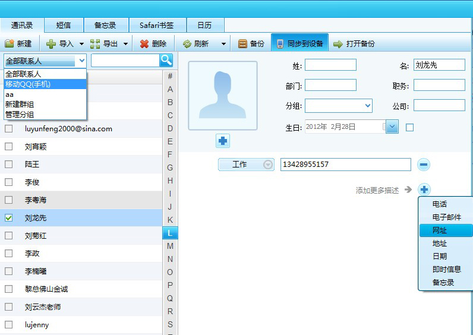Open the 生日 date picker dropdown
Screen dimensions: 473x335
392,127
